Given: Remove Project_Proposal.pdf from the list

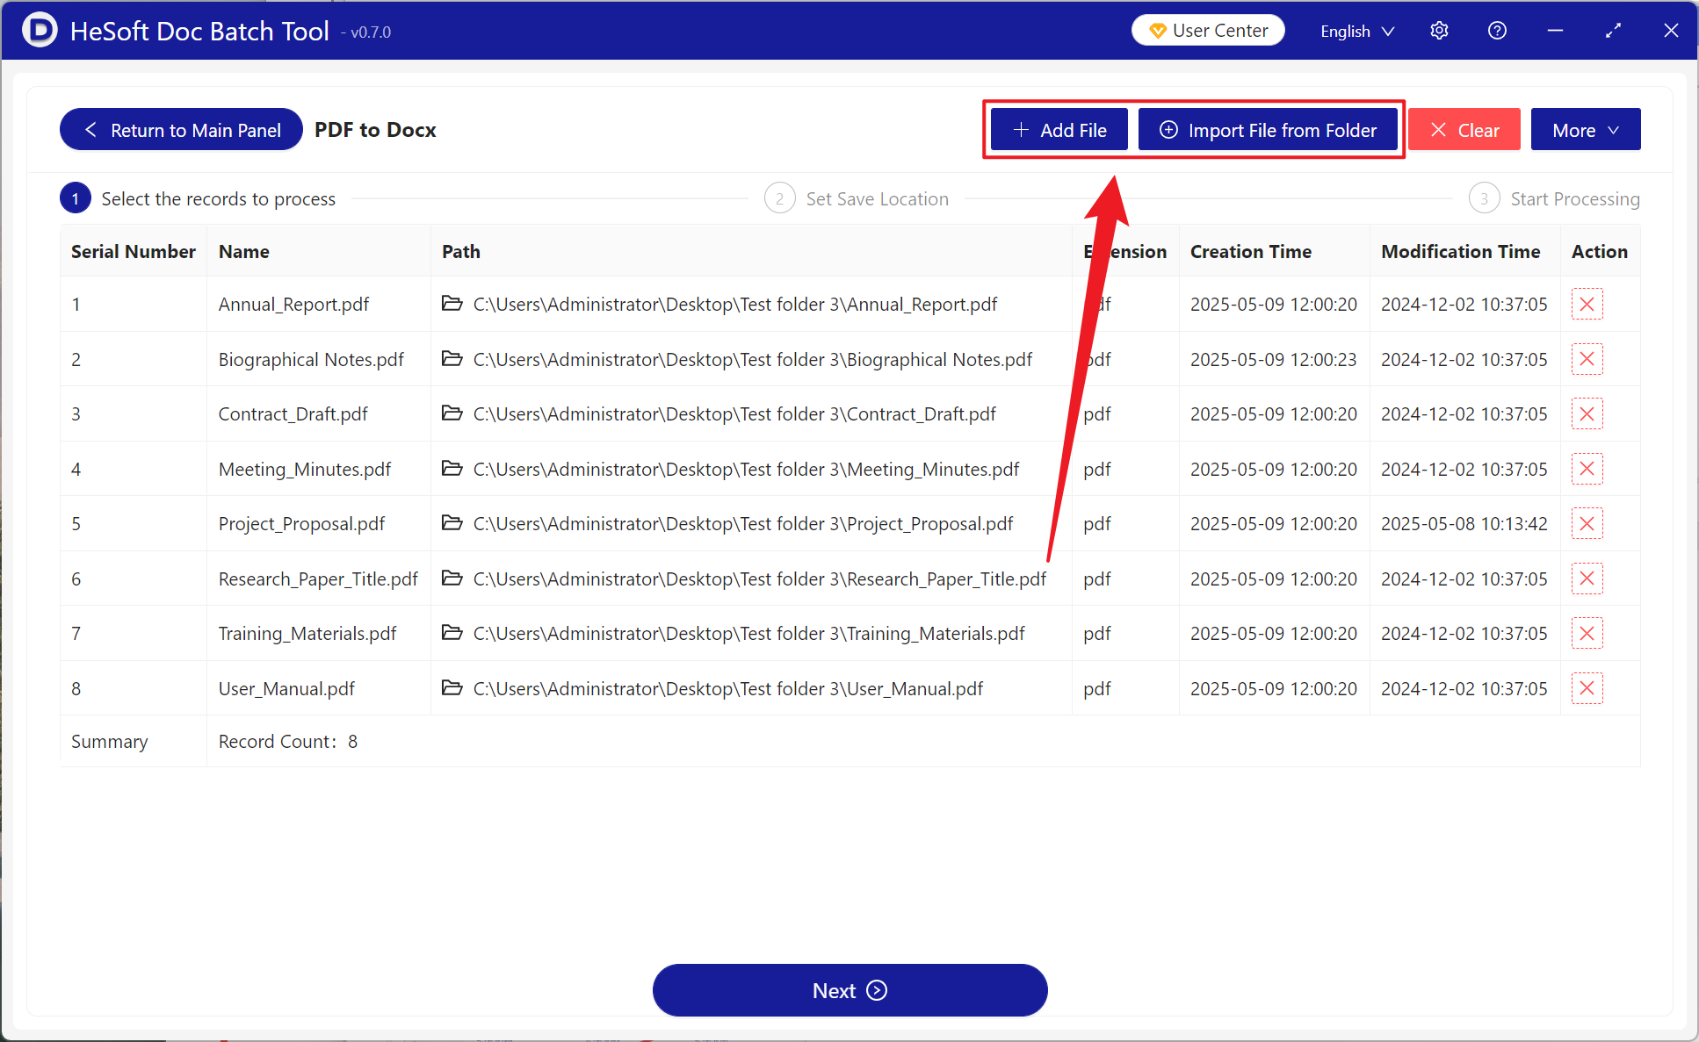Looking at the screenshot, I should click(1587, 523).
